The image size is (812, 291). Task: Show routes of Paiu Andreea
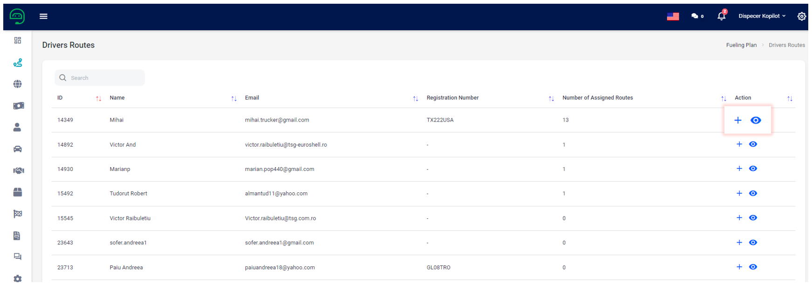(753, 267)
